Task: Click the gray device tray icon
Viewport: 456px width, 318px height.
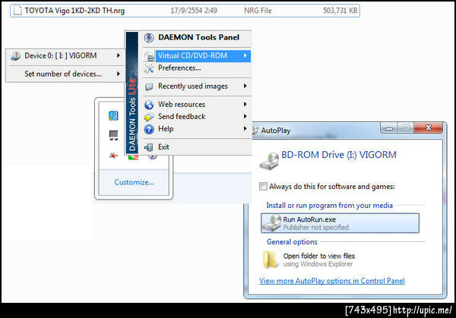Action: click(x=113, y=135)
